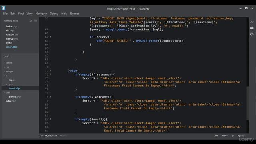
Task: Select index.php in Working Files
Action: point(12,26)
